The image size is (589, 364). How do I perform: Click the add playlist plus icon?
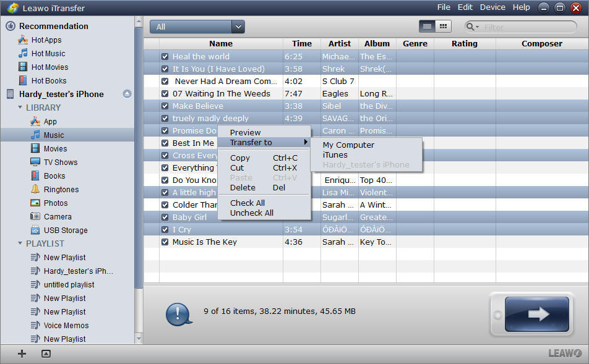[22, 353]
